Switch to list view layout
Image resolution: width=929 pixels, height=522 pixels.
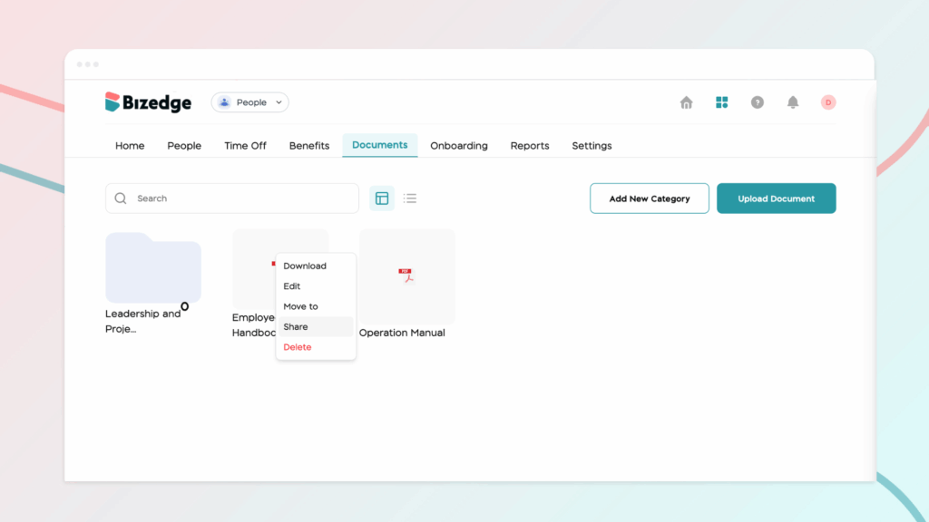point(410,198)
